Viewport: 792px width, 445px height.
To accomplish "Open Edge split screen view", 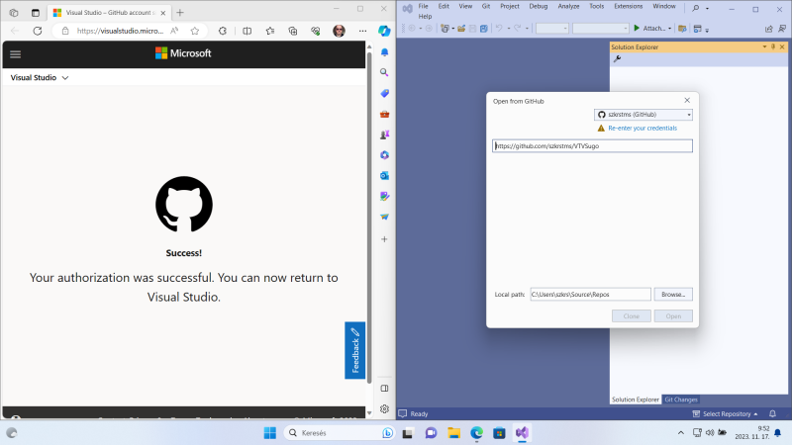I will tap(247, 31).
